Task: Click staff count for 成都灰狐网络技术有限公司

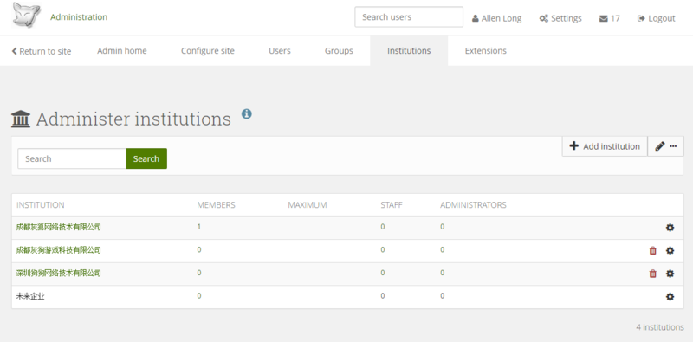Action: [383, 227]
